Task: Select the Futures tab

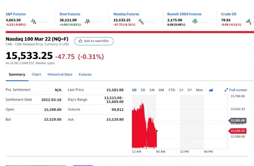Action: (85, 74)
